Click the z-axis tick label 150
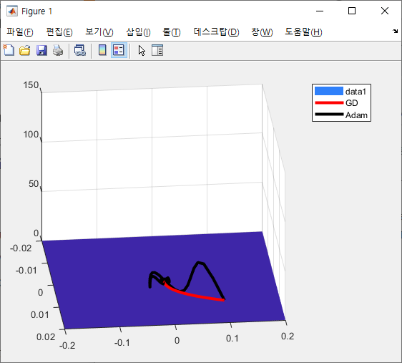Viewport: 402px width, 363px height. pos(31,85)
